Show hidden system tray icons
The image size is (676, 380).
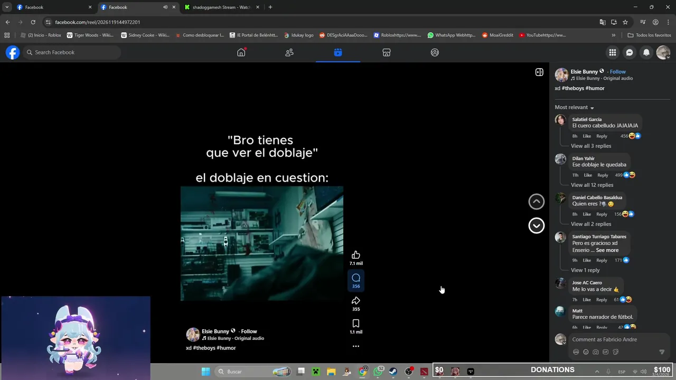point(597,372)
